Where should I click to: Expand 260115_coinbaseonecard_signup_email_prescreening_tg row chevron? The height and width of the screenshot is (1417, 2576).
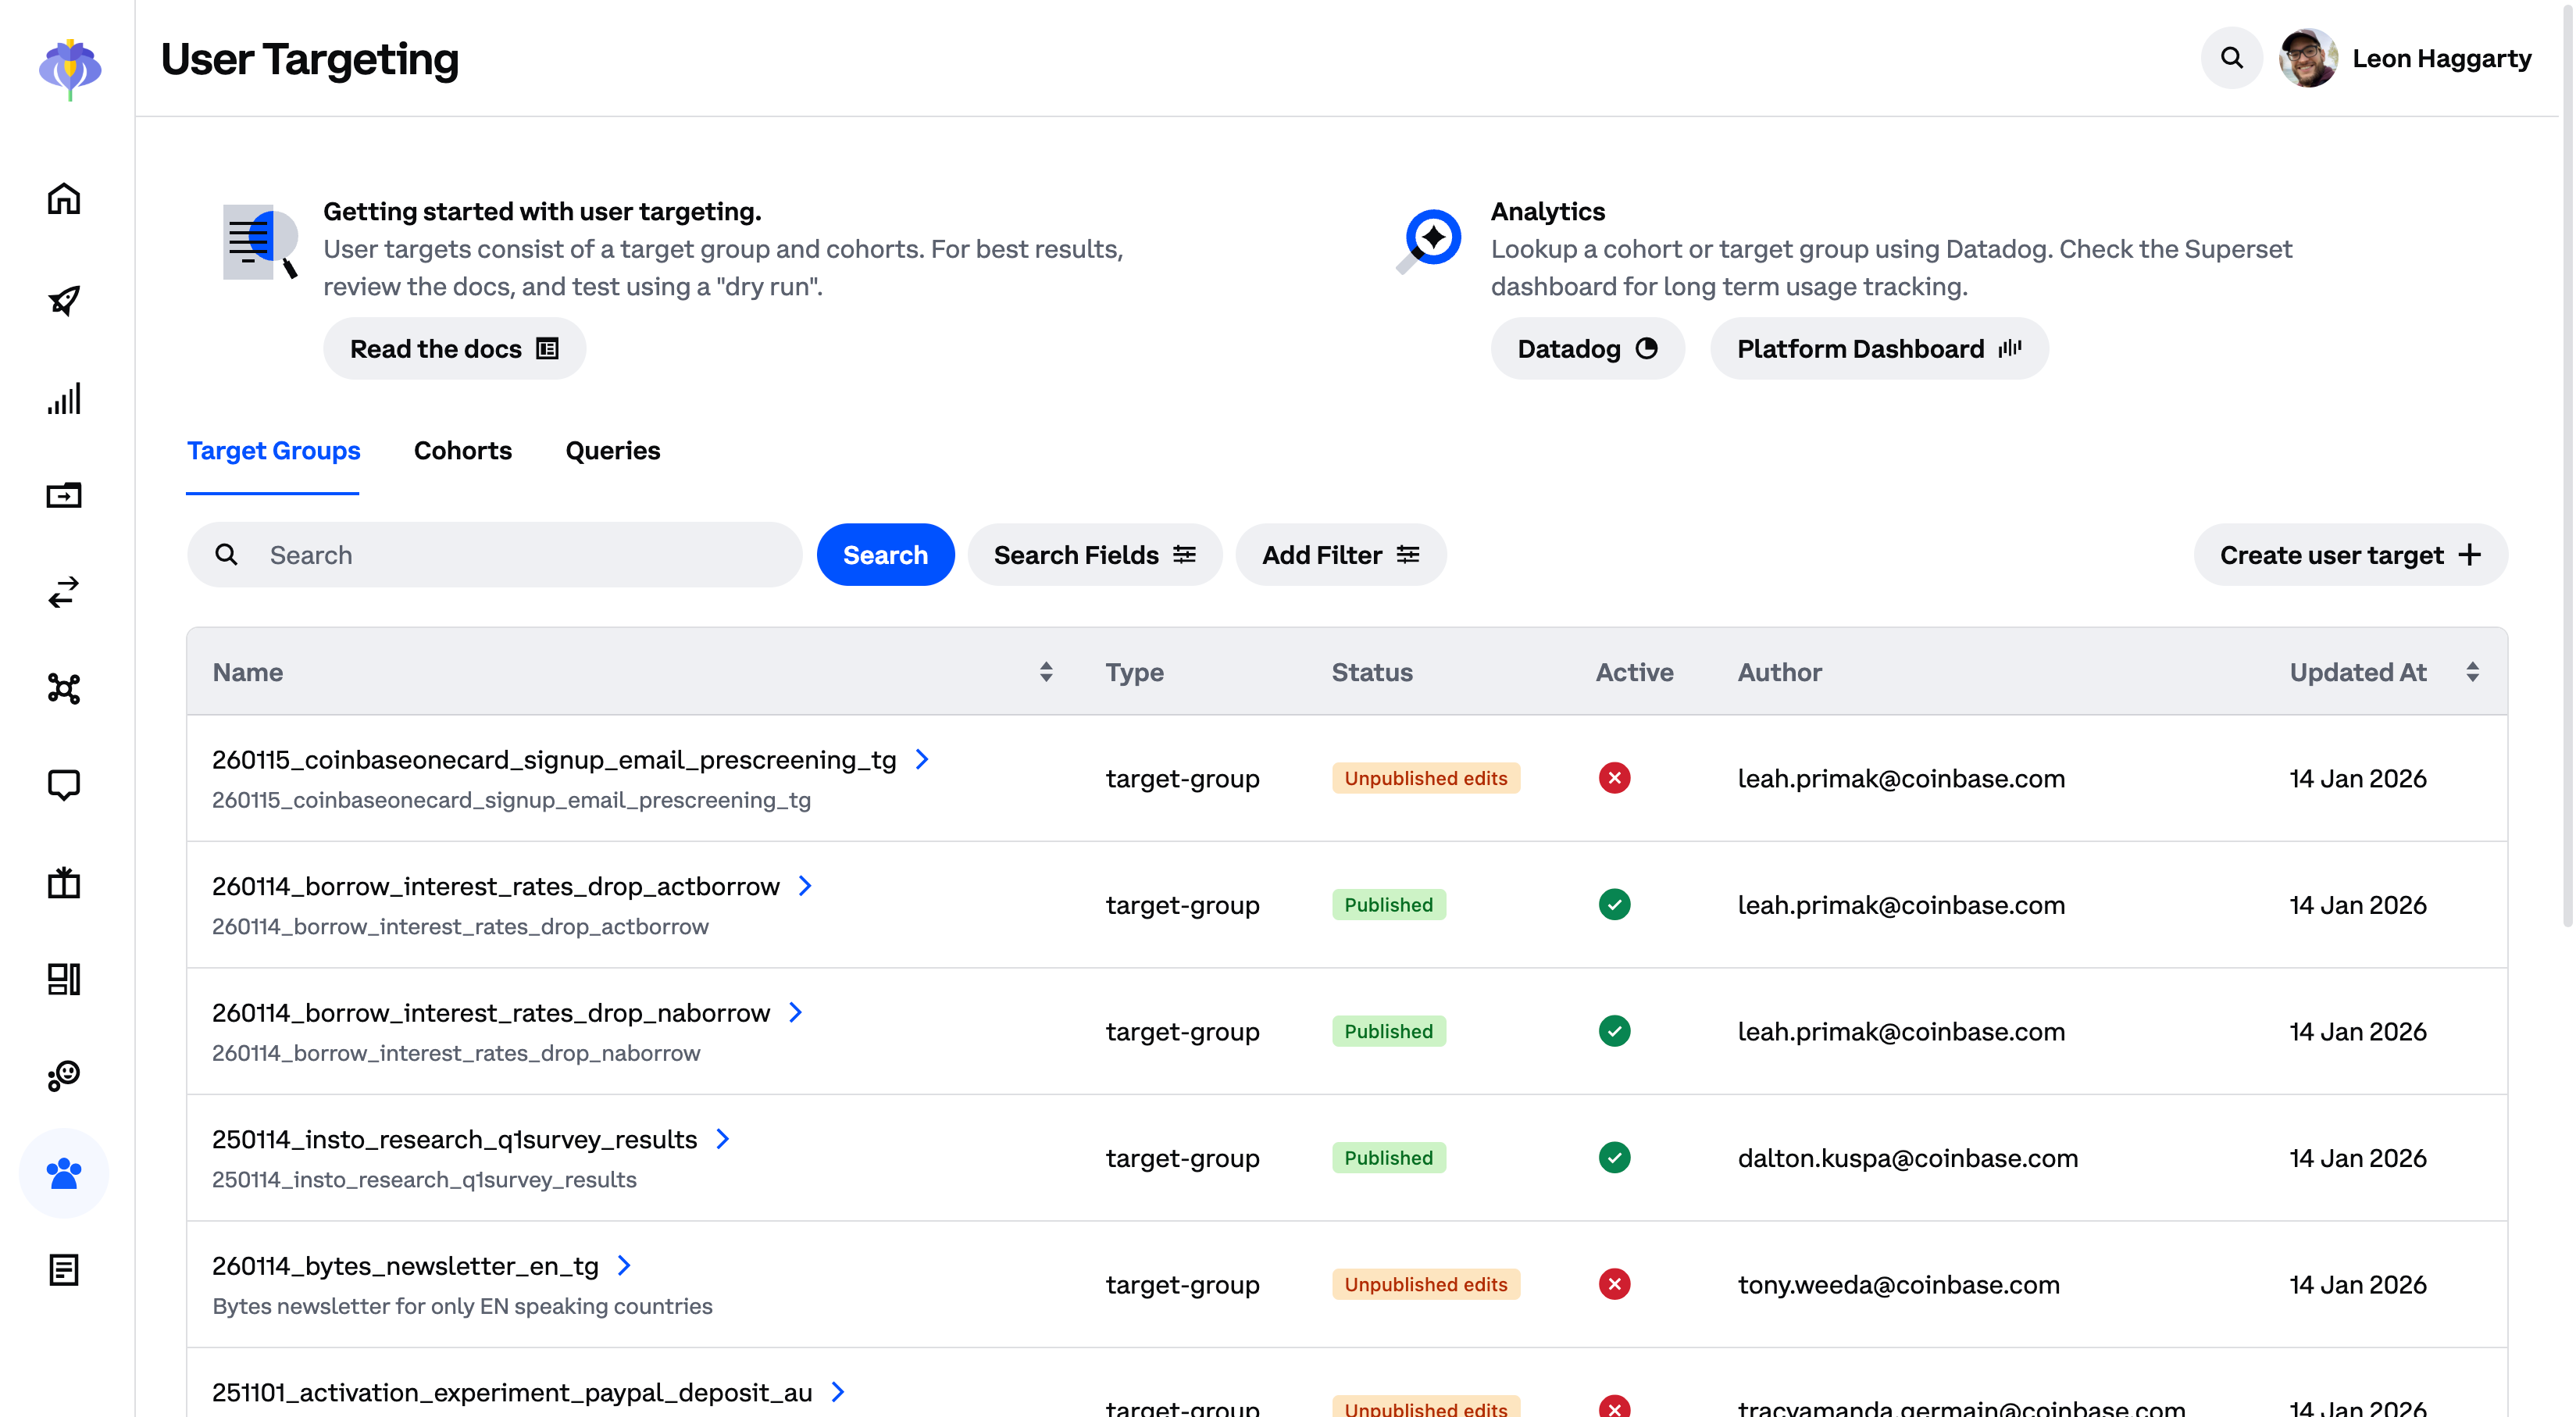(x=922, y=759)
